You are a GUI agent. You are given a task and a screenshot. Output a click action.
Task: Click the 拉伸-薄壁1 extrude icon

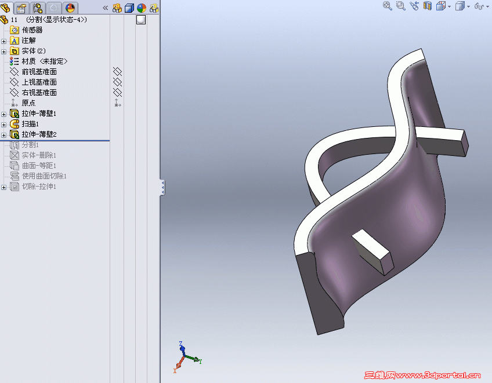pyautogui.click(x=15, y=114)
